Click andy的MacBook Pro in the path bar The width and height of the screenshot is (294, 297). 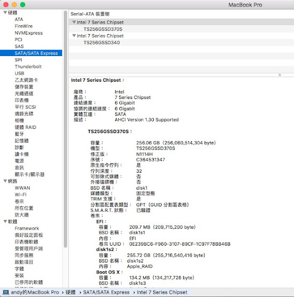click(x=35, y=292)
